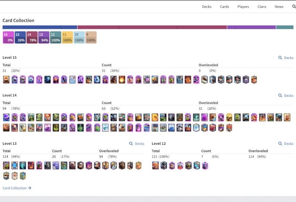
Task: Open the News navigation menu item
Action: click(x=279, y=7)
